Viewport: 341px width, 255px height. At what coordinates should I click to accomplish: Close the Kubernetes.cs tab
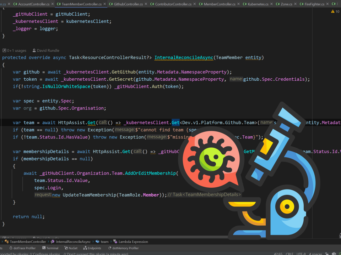(271, 4)
